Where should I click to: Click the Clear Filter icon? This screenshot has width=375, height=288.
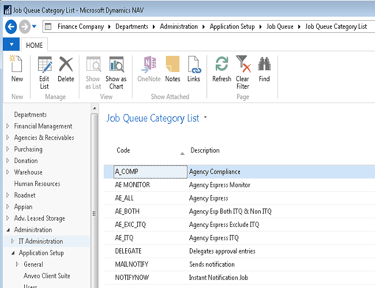(x=243, y=71)
